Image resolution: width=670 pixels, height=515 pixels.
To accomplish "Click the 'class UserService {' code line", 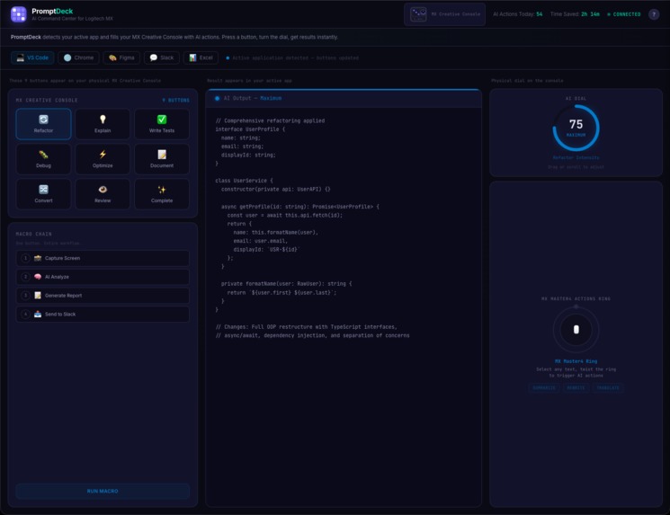I will click(244, 181).
